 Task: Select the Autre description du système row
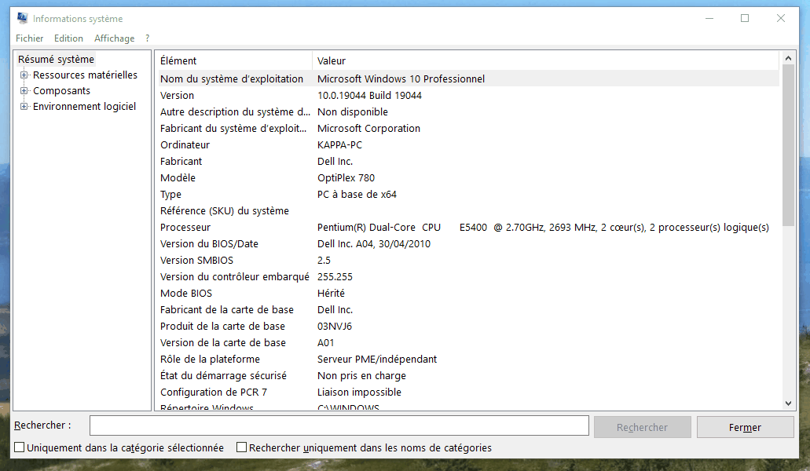click(467, 112)
